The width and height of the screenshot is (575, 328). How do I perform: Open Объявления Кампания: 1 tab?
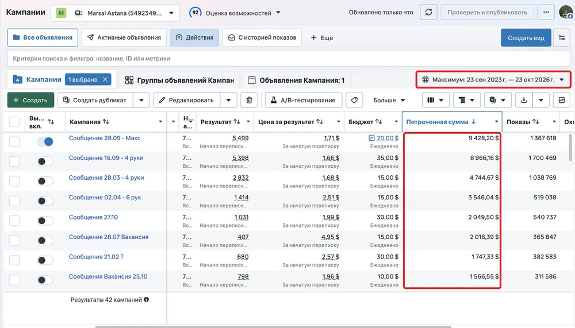(296, 80)
